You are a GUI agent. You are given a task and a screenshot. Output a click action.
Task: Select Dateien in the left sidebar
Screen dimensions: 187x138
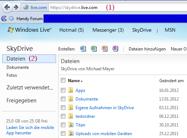pos(29,59)
